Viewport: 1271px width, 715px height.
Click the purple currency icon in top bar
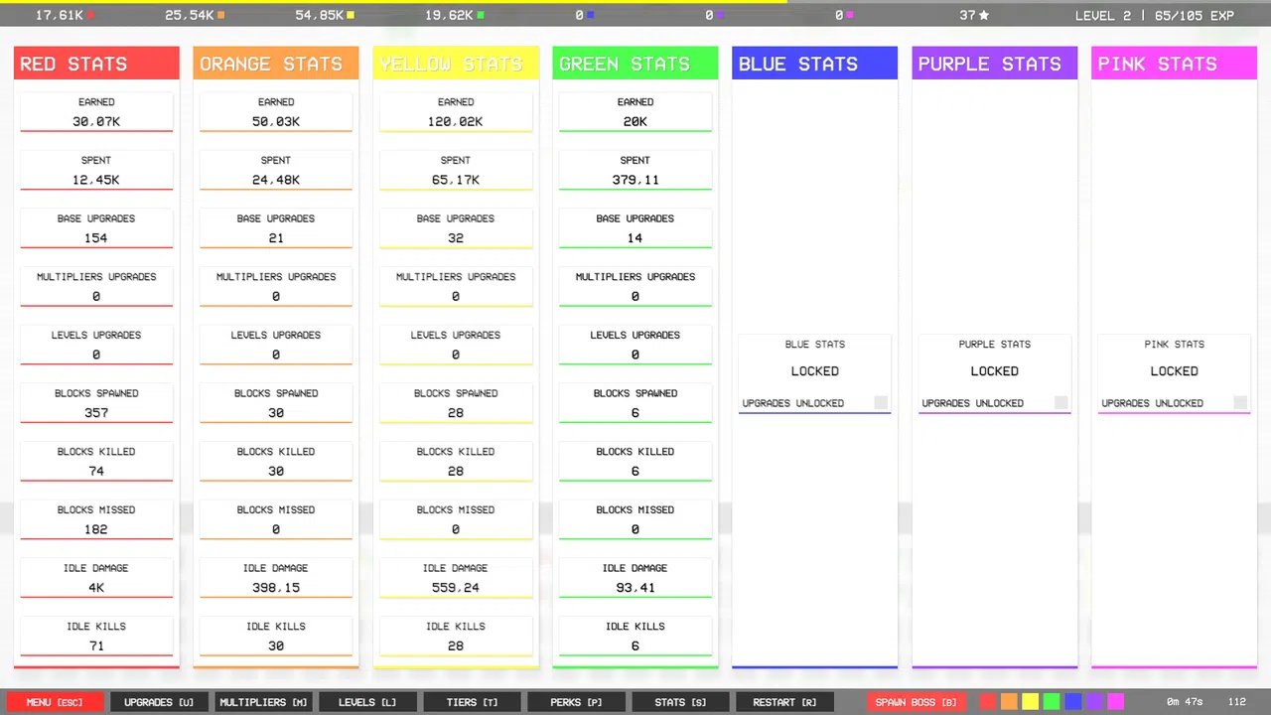click(720, 16)
